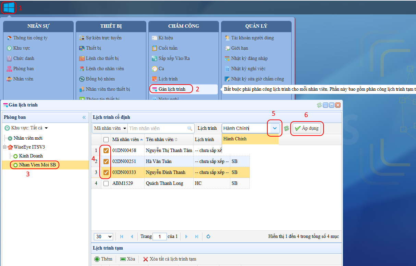Click the Trang page number field
The image size is (416, 266).
click(159, 237)
